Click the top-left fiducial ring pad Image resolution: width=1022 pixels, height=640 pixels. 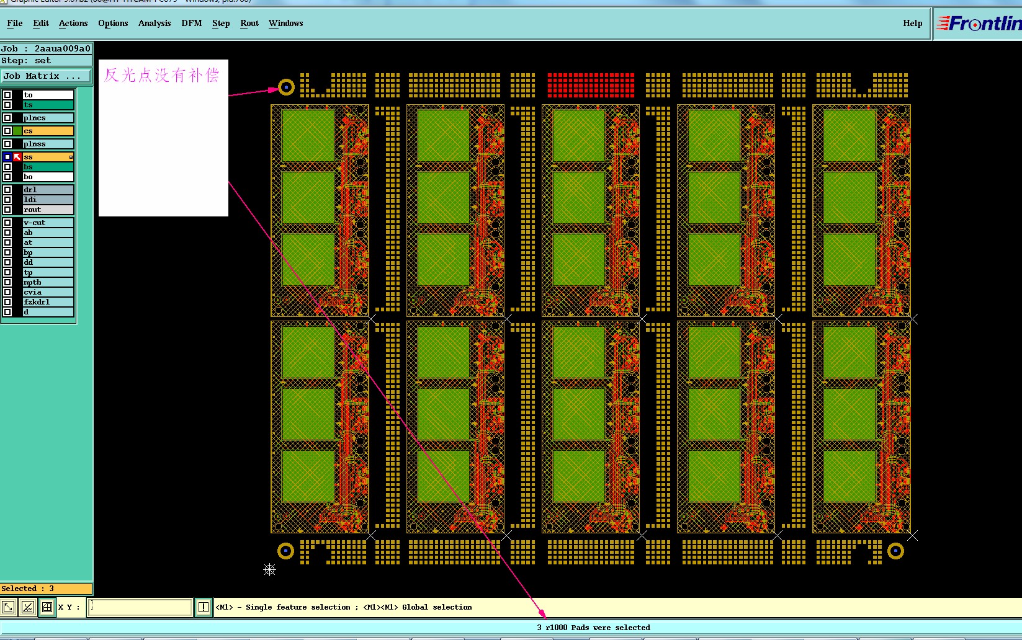(286, 87)
